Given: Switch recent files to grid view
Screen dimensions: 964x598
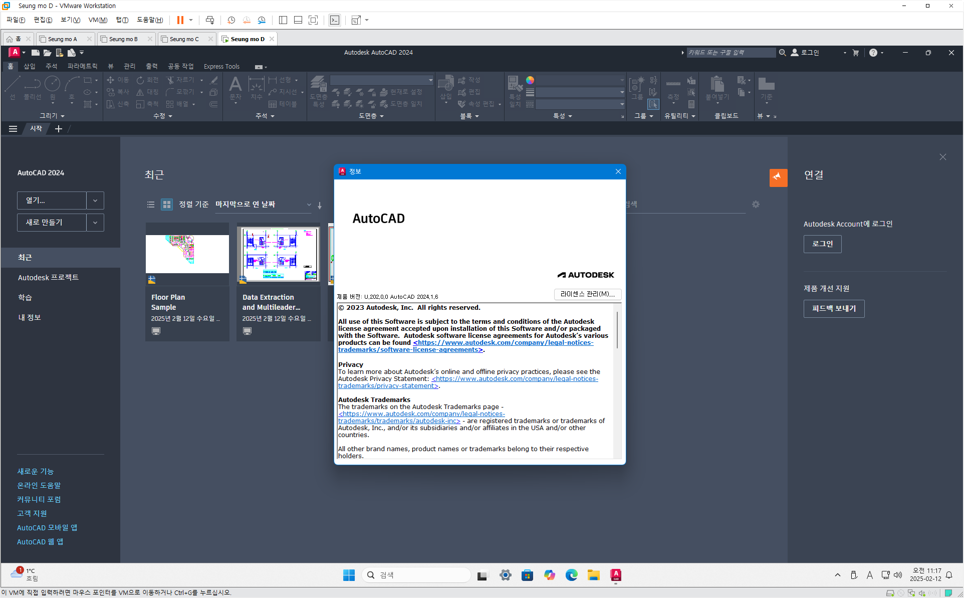Looking at the screenshot, I should (x=167, y=204).
